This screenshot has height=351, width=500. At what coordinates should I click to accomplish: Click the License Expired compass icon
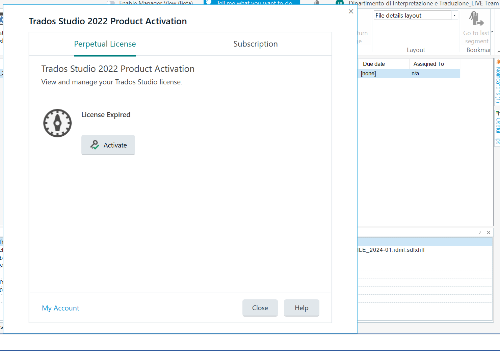[x=57, y=123]
